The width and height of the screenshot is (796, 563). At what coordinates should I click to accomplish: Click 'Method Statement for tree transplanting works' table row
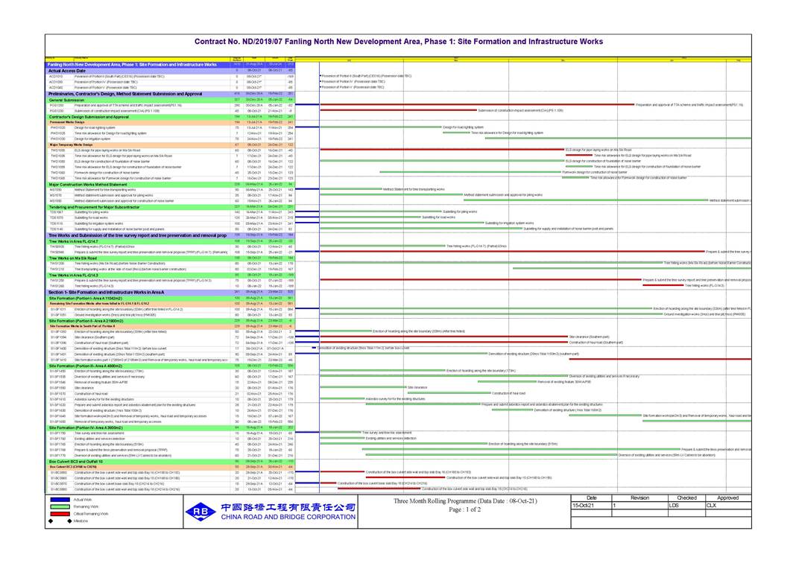pos(170,190)
